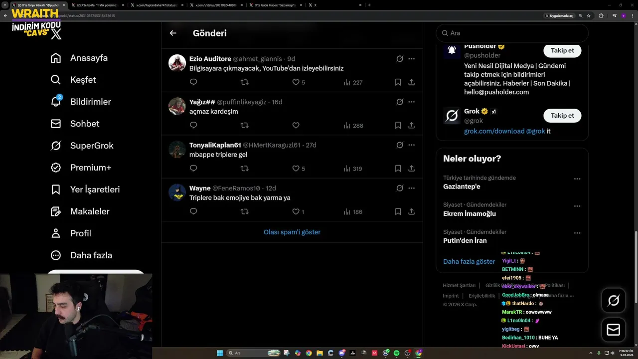Viewport: 638px width, 359px height.
Task: Switch to X'te GaGa Haber browser tab
Action: (x=275, y=5)
